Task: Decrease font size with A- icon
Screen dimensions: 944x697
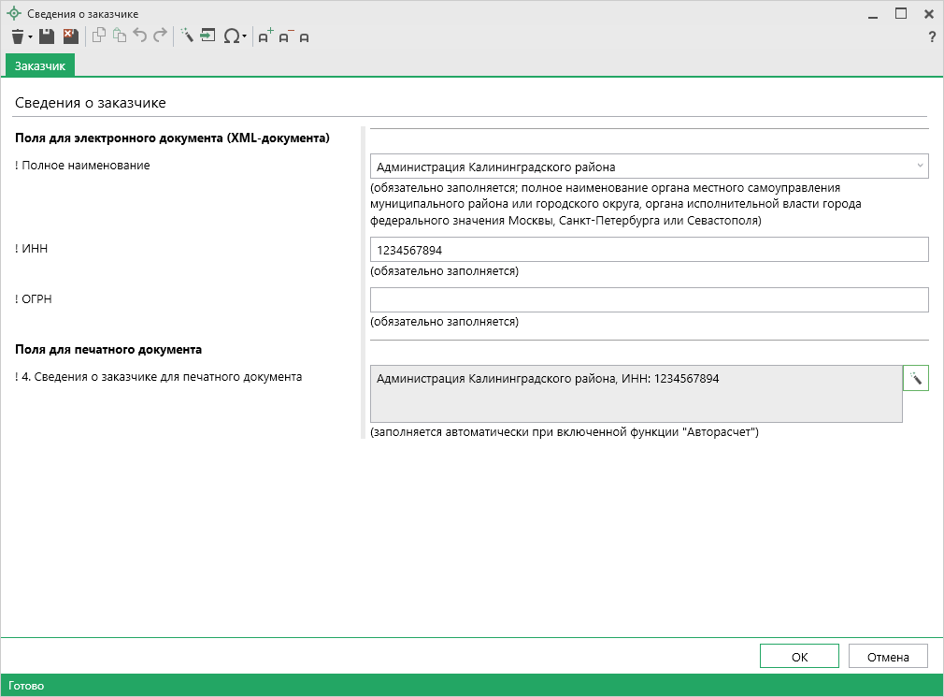Action: 286,36
